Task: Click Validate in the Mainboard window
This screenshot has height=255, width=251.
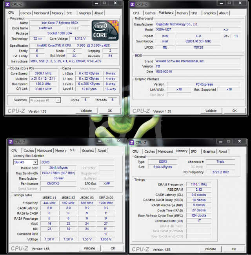Action: coord(211,111)
